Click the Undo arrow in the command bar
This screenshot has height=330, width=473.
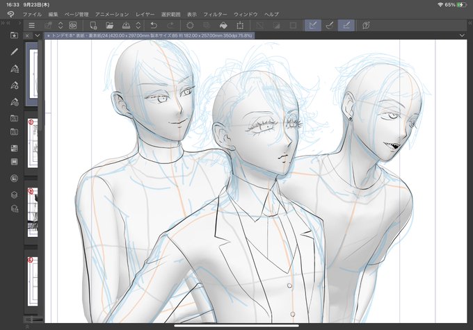154,26
